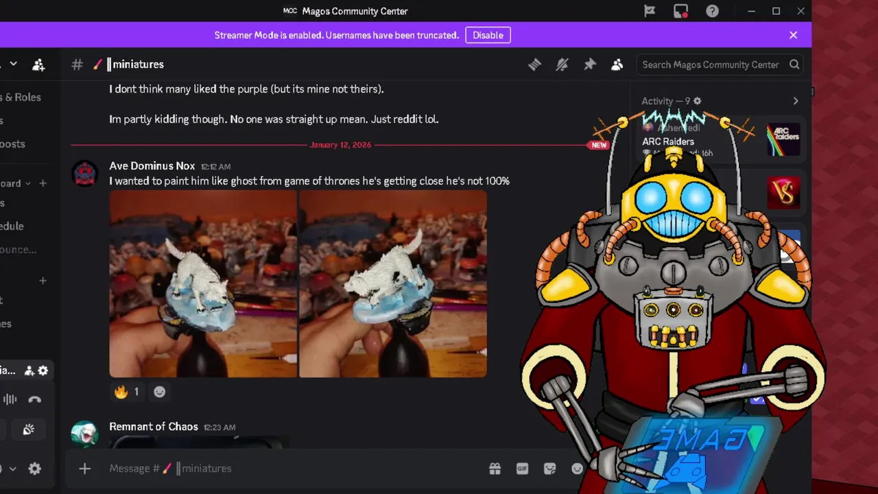Open Pinned Messages pin icon
The height and width of the screenshot is (494, 878).
(590, 64)
